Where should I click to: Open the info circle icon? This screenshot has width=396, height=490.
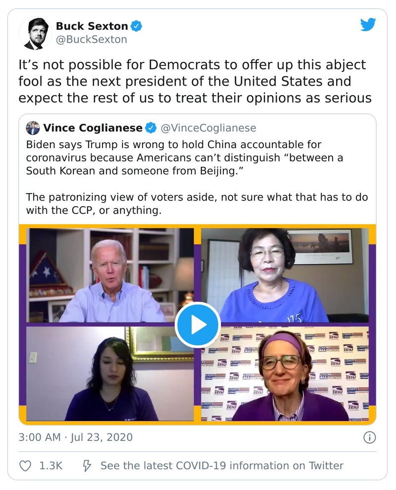click(369, 437)
